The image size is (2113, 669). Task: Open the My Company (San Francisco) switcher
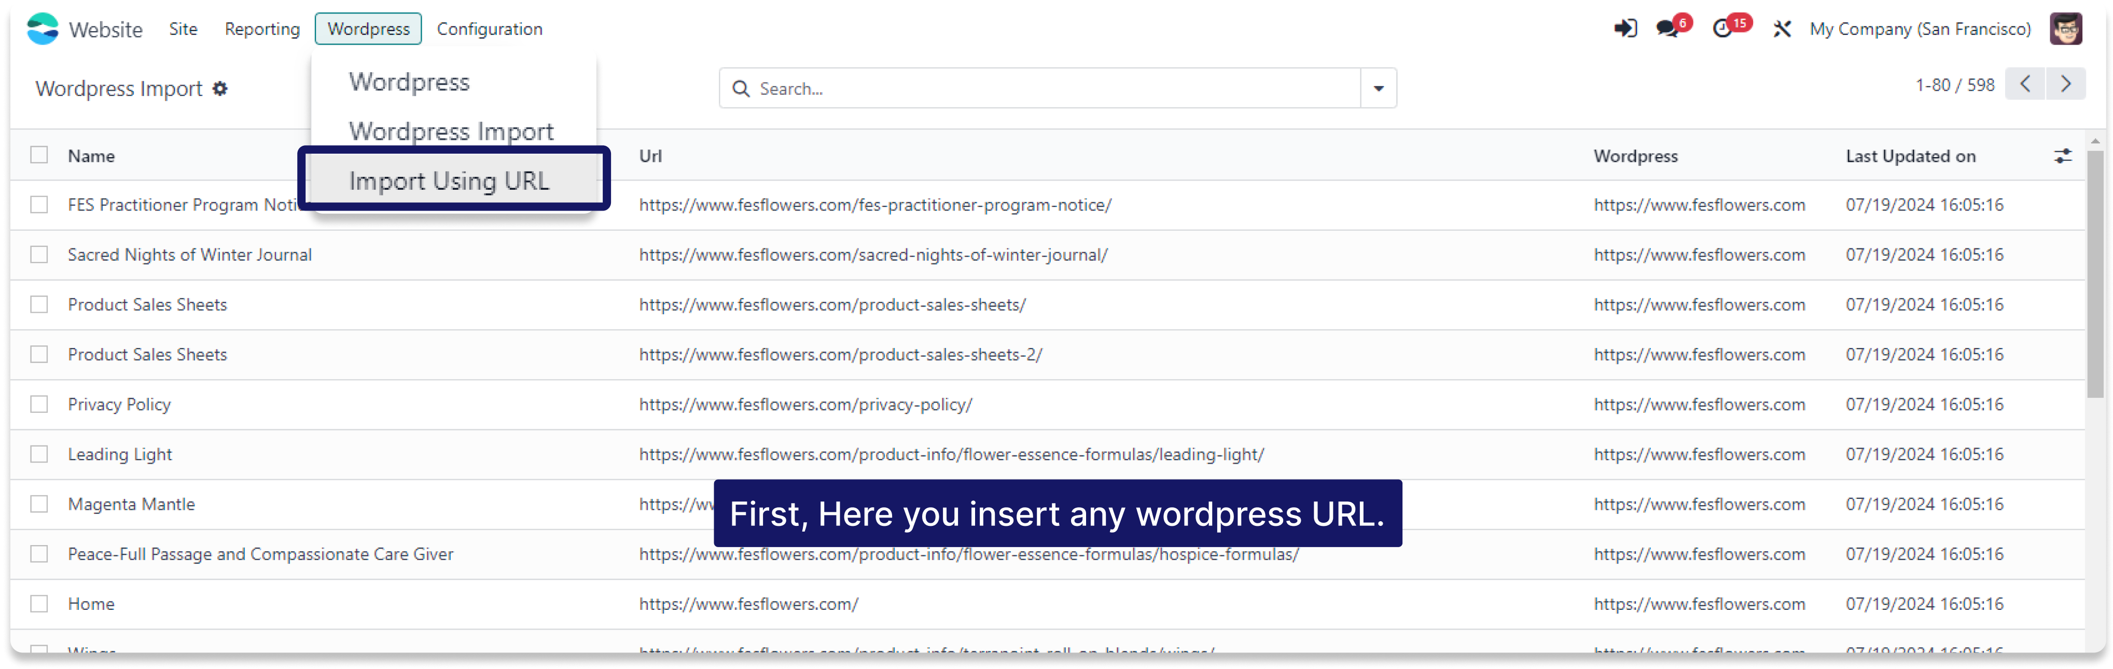pos(1920,29)
